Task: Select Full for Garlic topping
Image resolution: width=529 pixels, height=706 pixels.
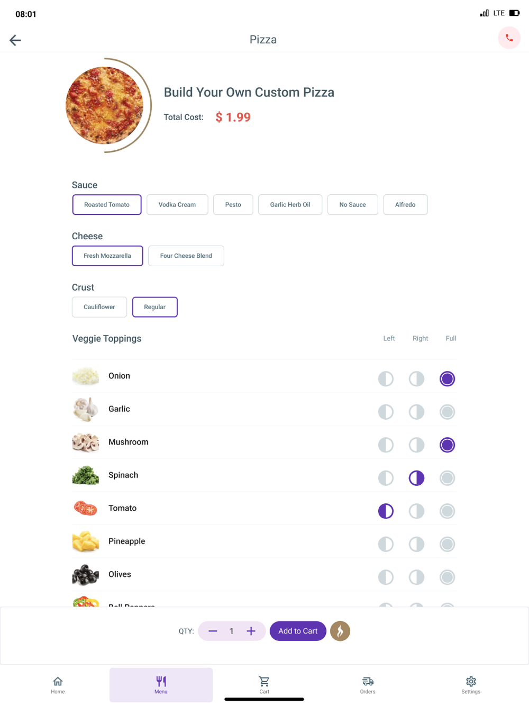Action: pos(447,412)
